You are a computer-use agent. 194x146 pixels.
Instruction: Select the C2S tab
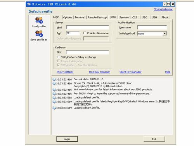pos(135,18)
